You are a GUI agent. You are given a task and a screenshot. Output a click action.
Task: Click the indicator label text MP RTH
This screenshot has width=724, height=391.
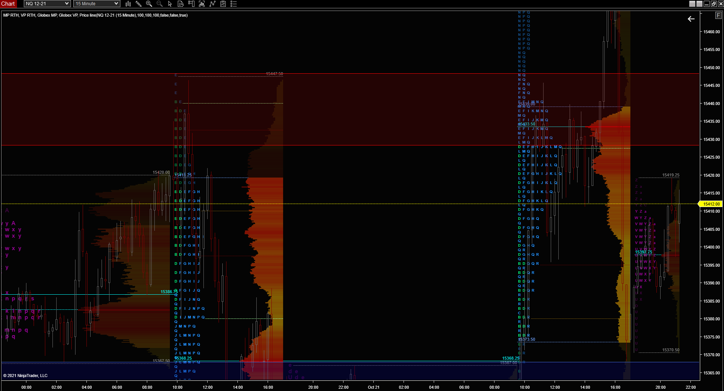click(x=11, y=15)
